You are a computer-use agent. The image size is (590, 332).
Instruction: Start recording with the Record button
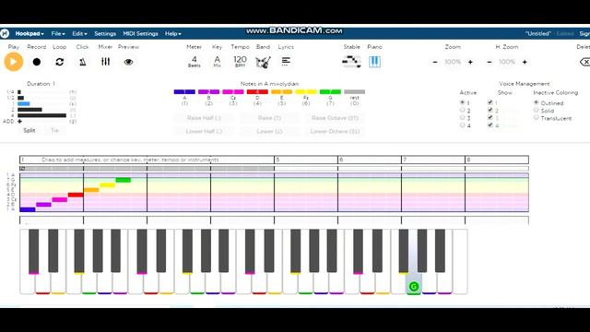click(37, 62)
